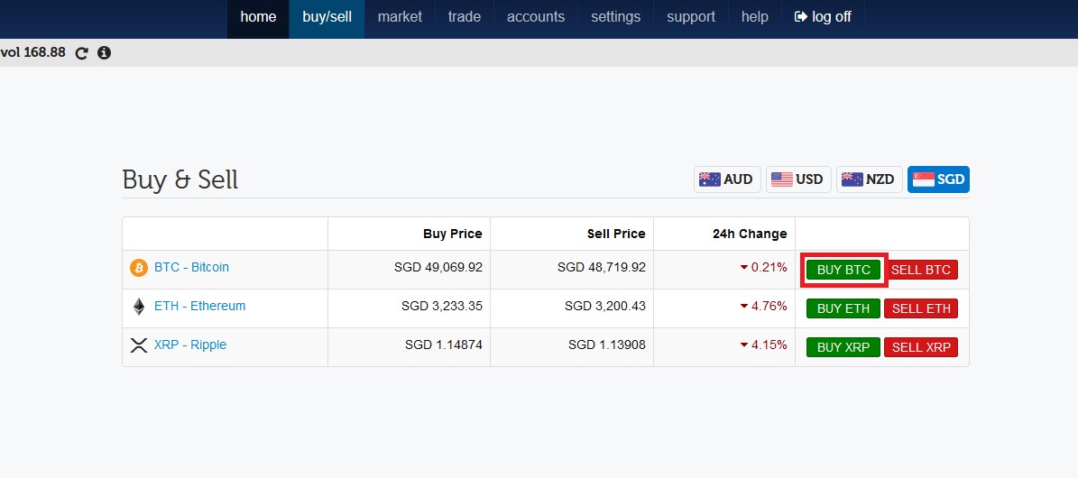Screen dimensions: 1078x478
Task: Open the BTC - Bitcoin link
Action: [x=192, y=267]
